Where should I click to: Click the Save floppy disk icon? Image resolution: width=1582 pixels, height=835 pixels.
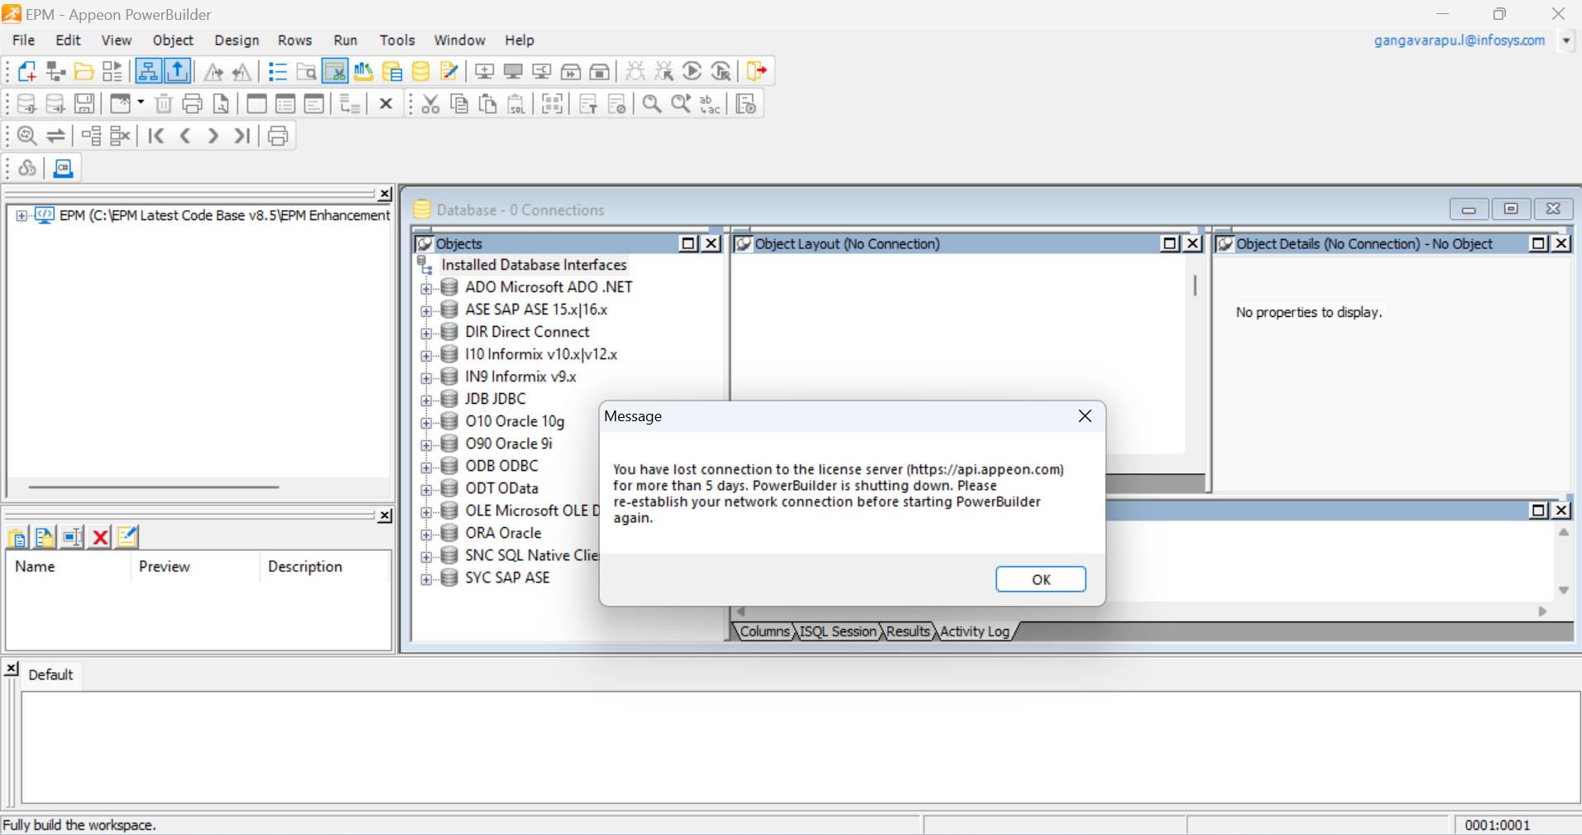tap(84, 104)
